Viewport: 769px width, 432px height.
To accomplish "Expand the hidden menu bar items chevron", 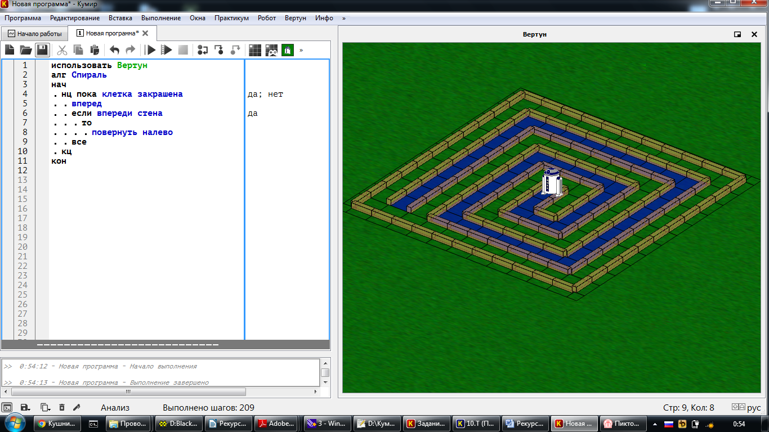I will [343, 18].
